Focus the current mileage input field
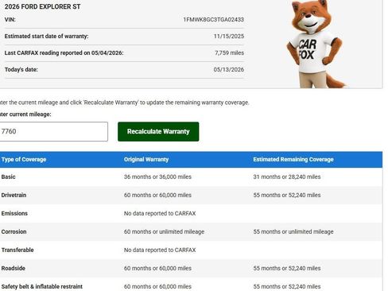 (53, 131)
